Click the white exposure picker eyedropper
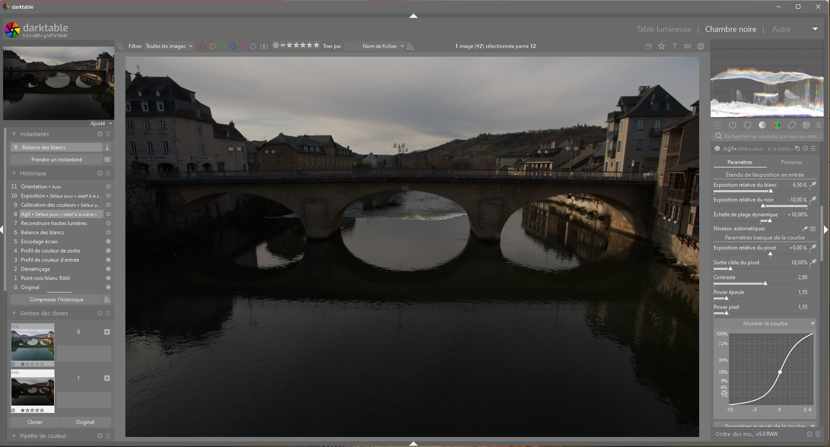 [x=813, y=185]
